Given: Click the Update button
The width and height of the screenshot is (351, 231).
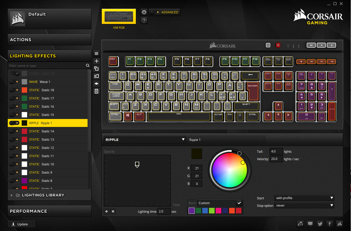Looking at the screenshot, I should tap(22, 224).
